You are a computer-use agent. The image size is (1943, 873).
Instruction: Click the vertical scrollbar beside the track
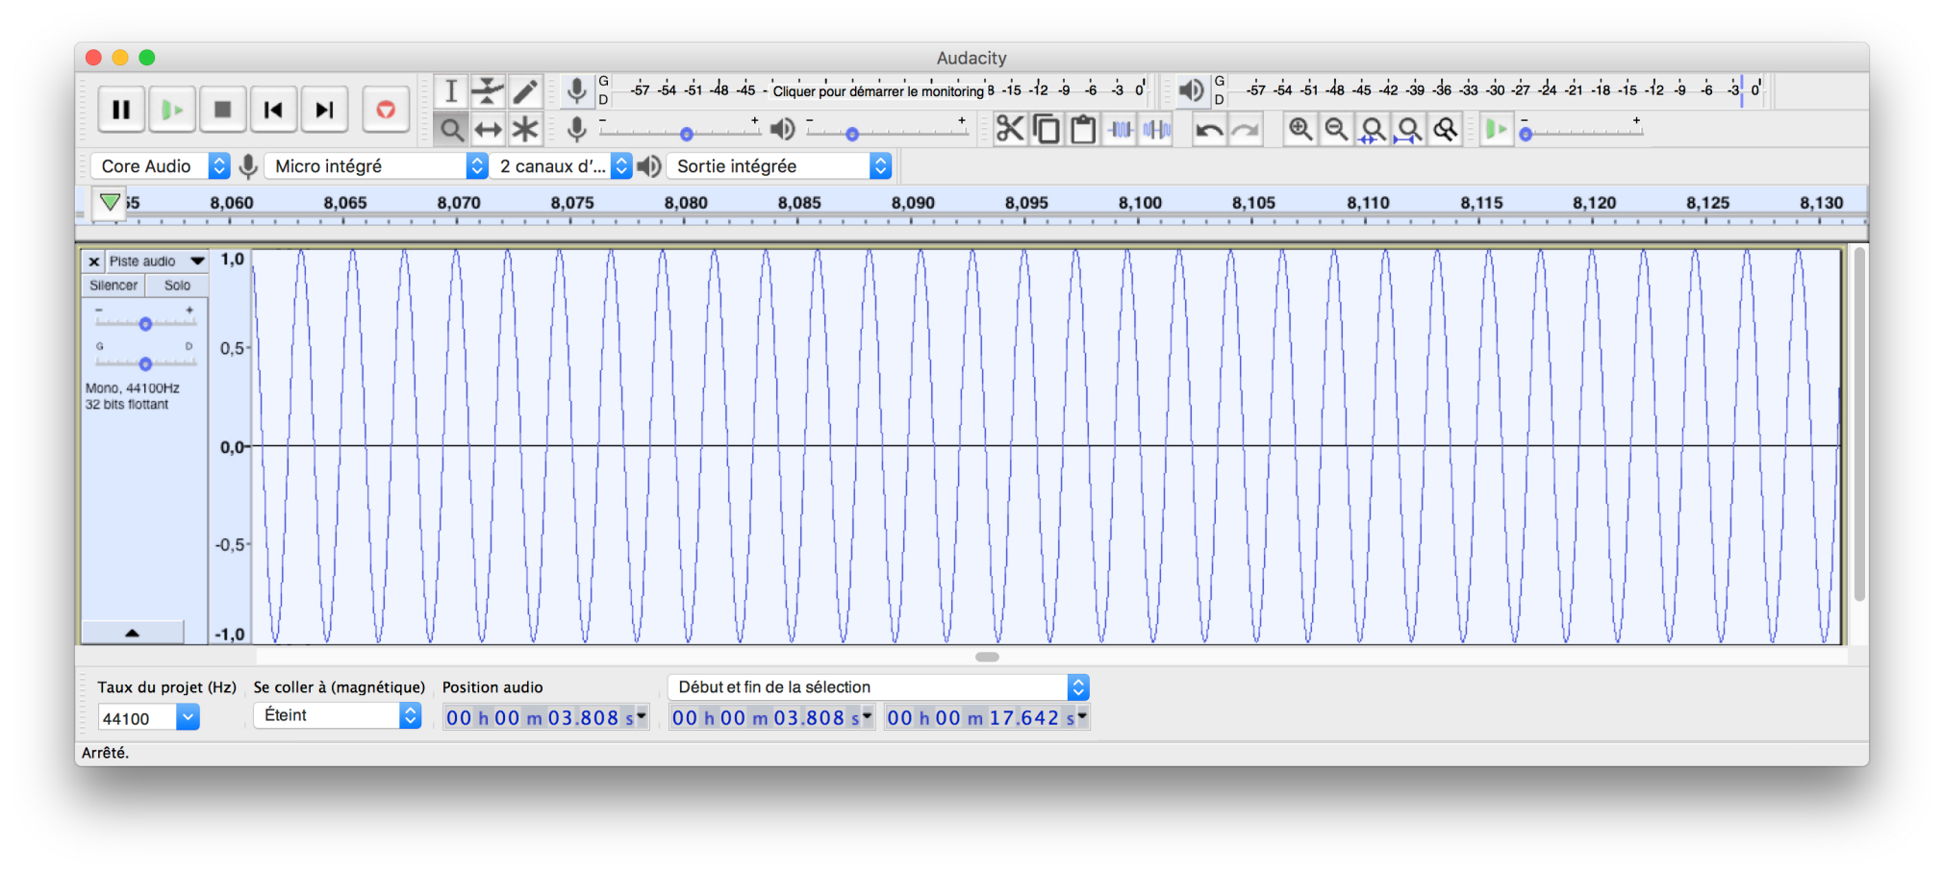(1859, 425)
